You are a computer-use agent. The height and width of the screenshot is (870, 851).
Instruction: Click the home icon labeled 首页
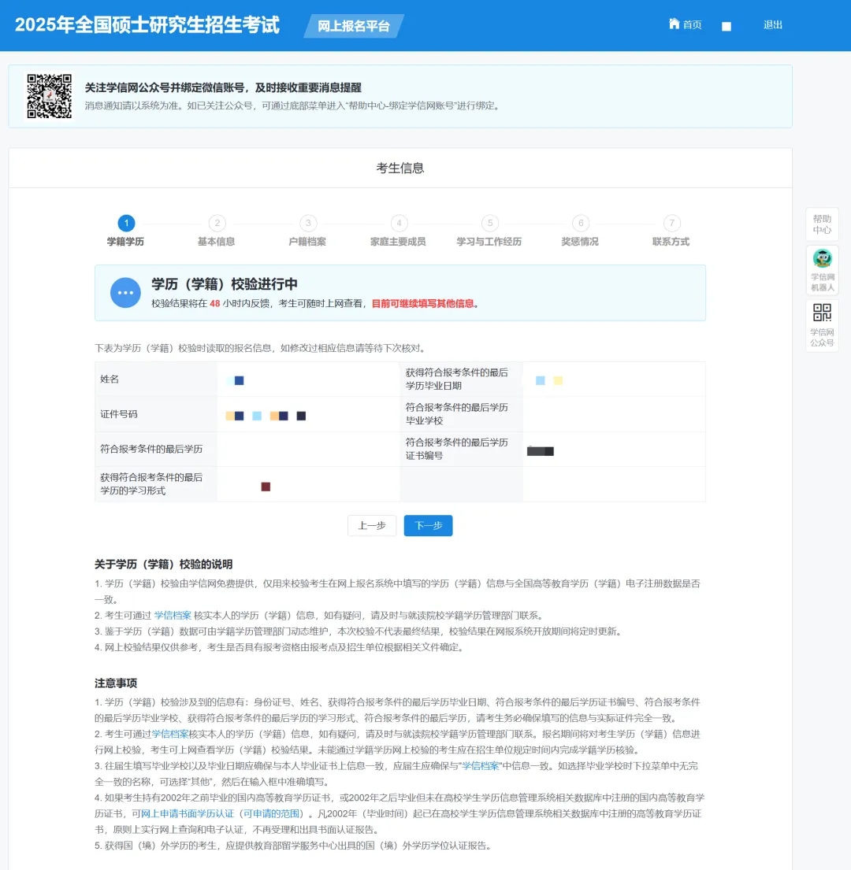point(674,24)
